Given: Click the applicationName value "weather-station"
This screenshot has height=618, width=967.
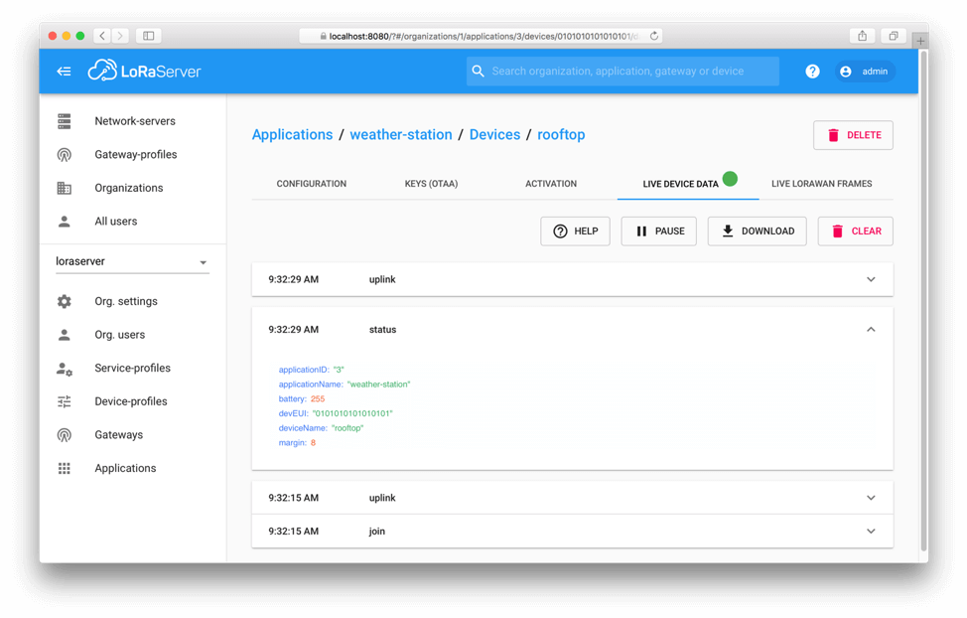Looking at the screenshot, I should coord(378,384).
